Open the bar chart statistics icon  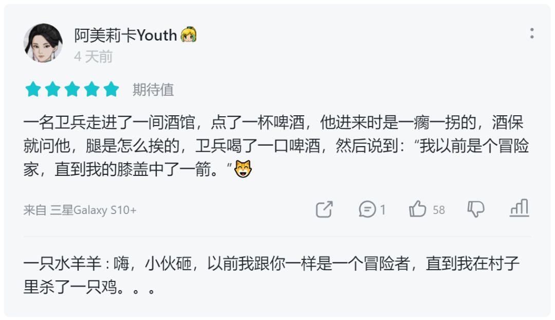click(x=519, y=208)
